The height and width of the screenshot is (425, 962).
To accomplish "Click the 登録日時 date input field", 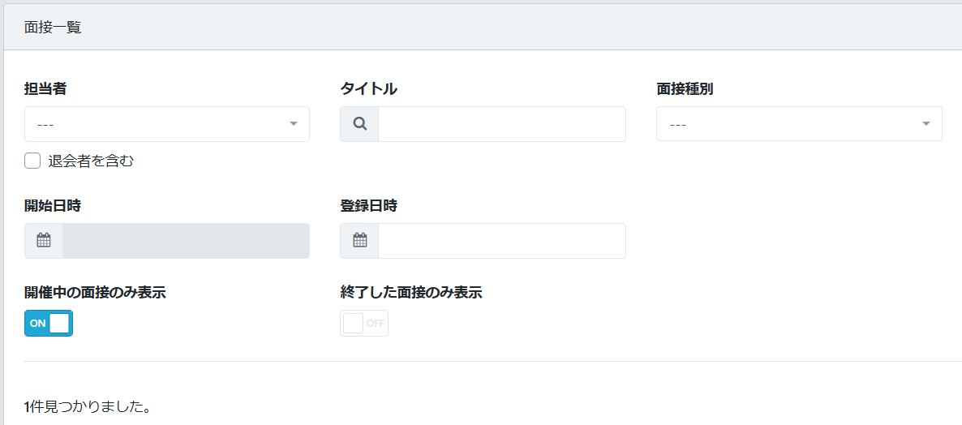I will pos(501,241).
